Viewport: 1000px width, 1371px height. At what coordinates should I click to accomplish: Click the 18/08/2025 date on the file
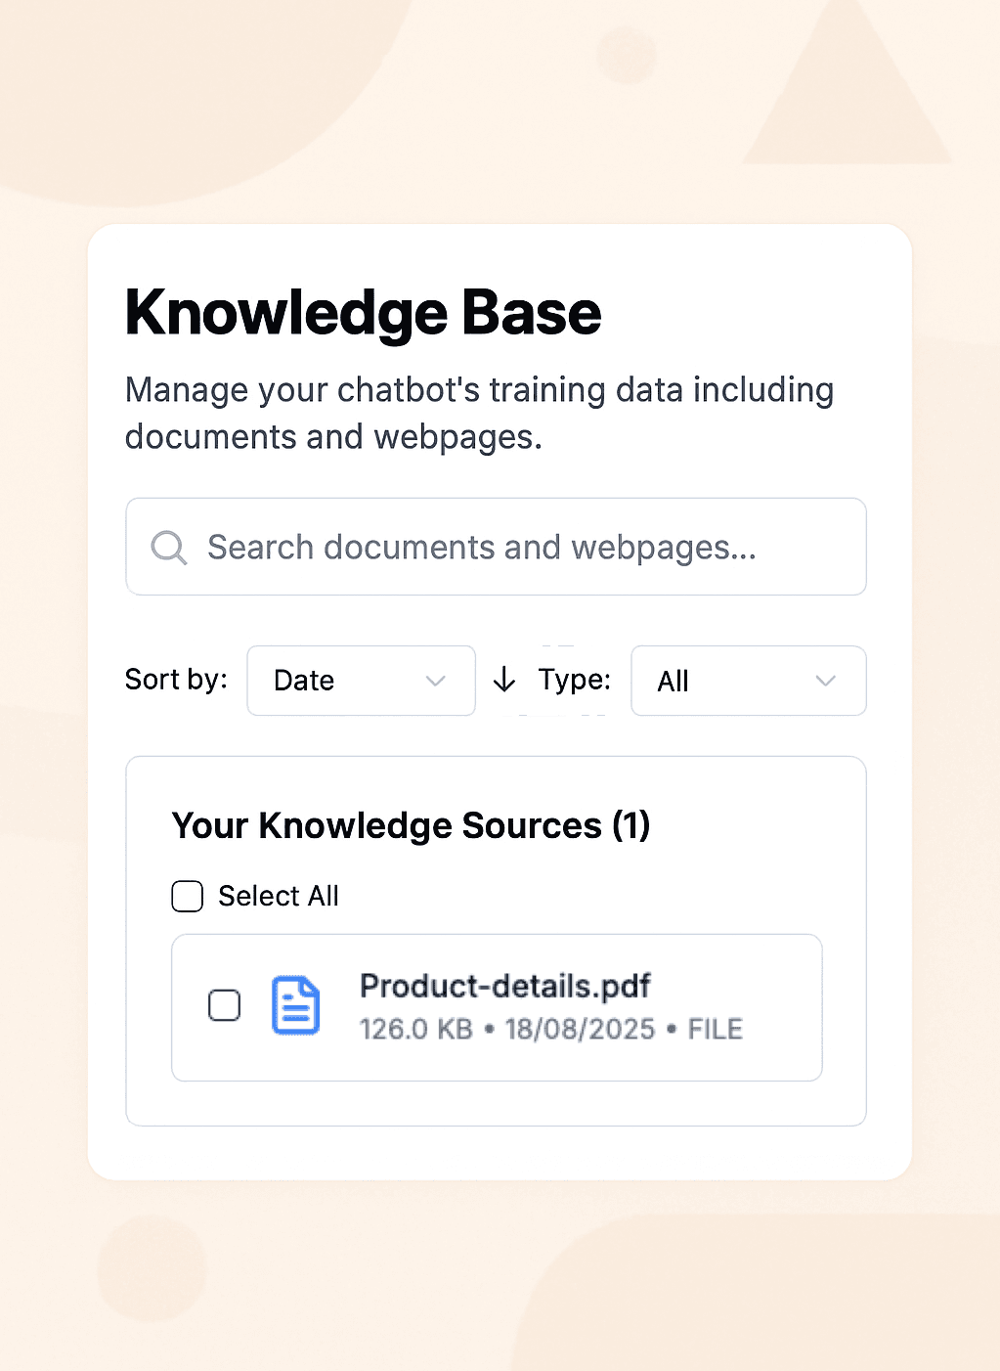tap(580, 1030)
